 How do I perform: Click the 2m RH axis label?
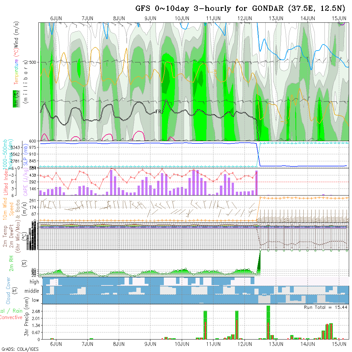12,264
